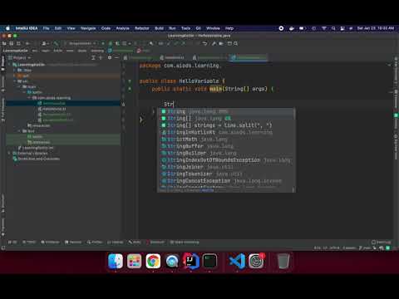Open Terminal from the Dock
Image resolution: width=399 pixels, height=299 pixels.
(x=209, y=261)
